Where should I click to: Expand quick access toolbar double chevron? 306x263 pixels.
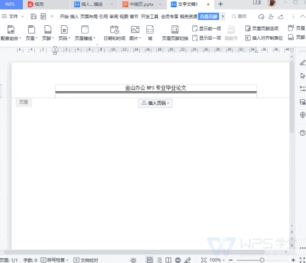point(52,16)
